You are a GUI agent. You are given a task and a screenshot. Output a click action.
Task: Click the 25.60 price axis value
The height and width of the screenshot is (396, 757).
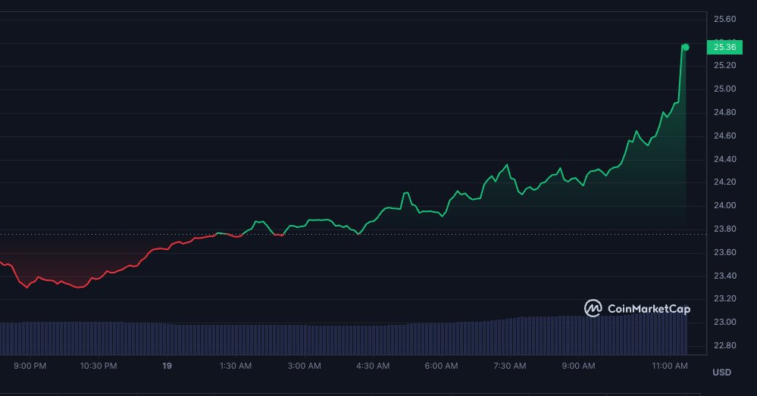click(x=724, y=19)
